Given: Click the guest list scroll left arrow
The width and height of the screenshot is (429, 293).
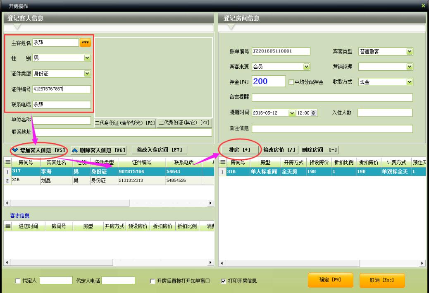Looking at the screenshot, I should (x=7, y=203).
